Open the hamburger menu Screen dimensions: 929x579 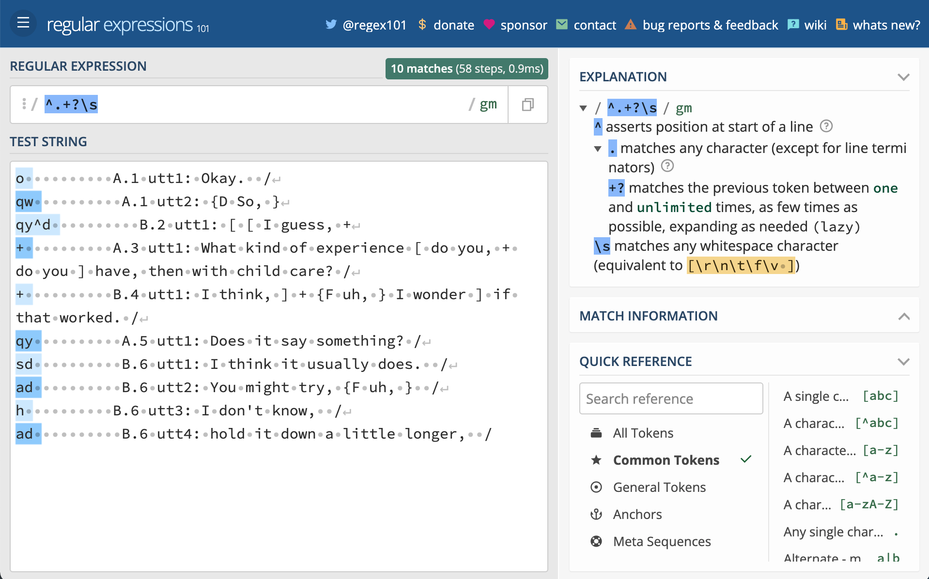point(23,23)
